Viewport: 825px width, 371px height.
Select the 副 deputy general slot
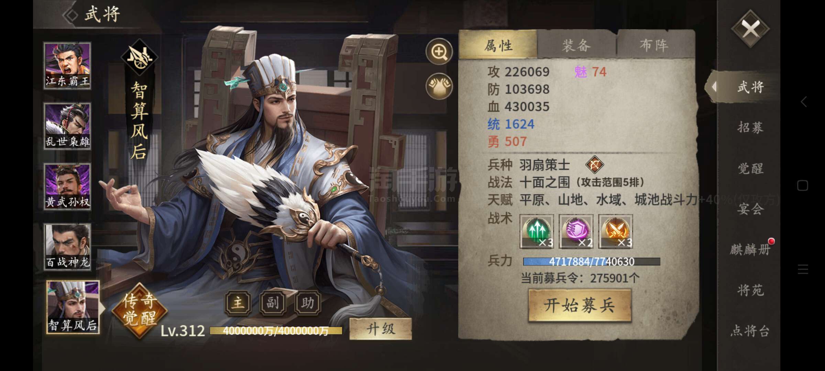tap(273, 303)
